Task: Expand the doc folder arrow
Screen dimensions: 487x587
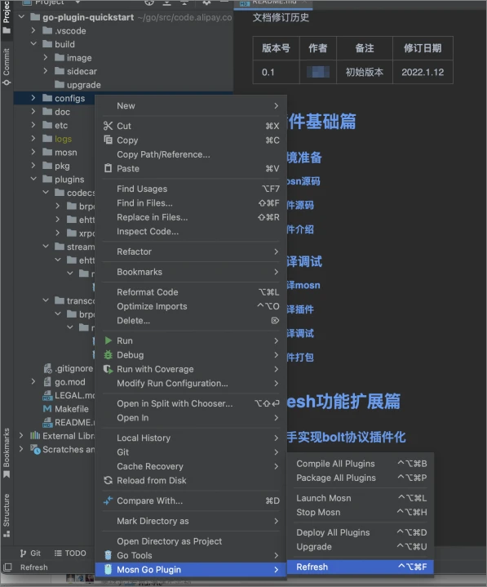Action: point(33,111)
